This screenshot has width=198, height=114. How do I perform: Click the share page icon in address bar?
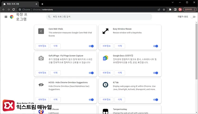coord(159,9)
